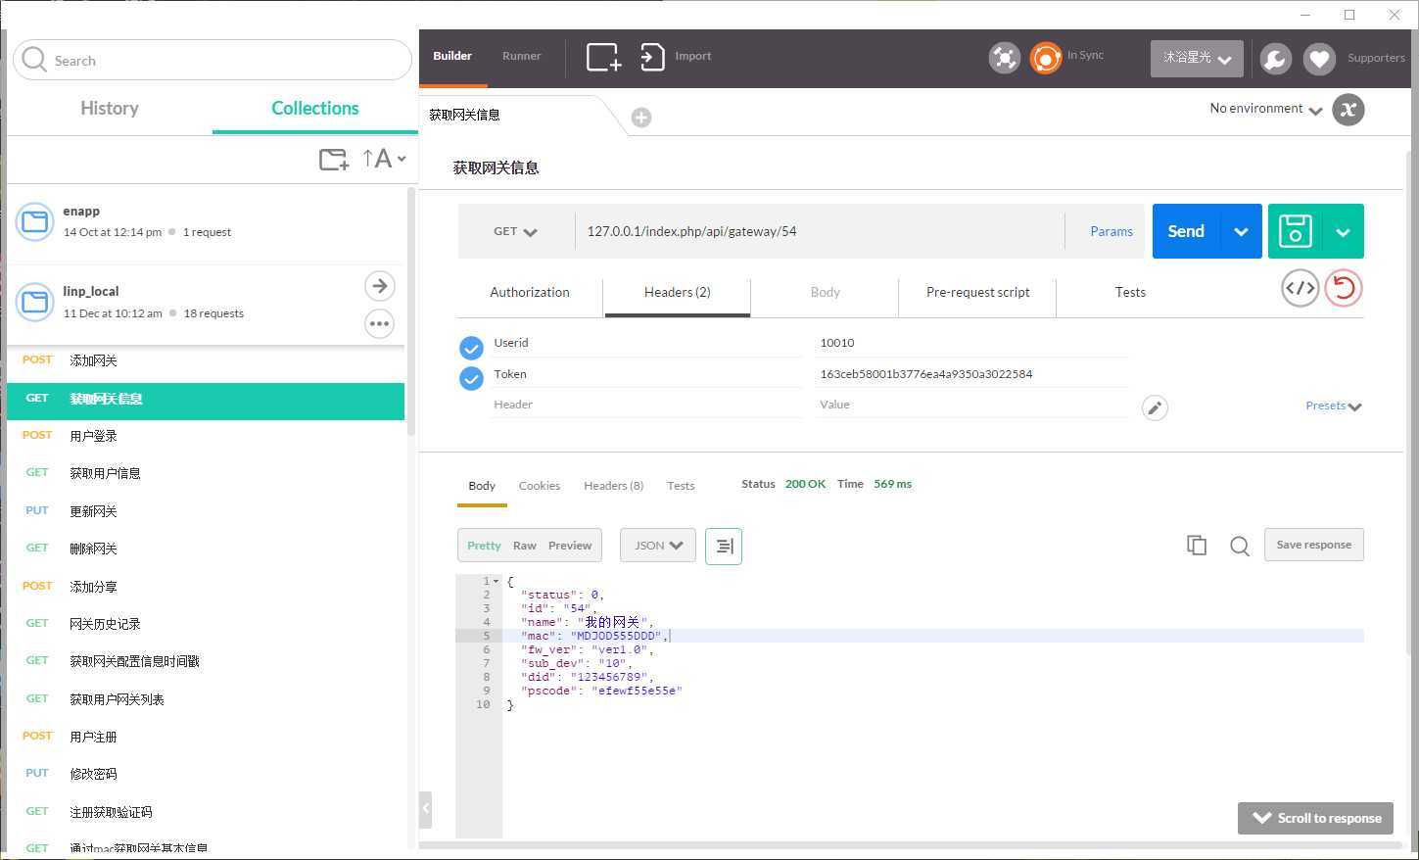Click the Params button

click(1112, 232)
